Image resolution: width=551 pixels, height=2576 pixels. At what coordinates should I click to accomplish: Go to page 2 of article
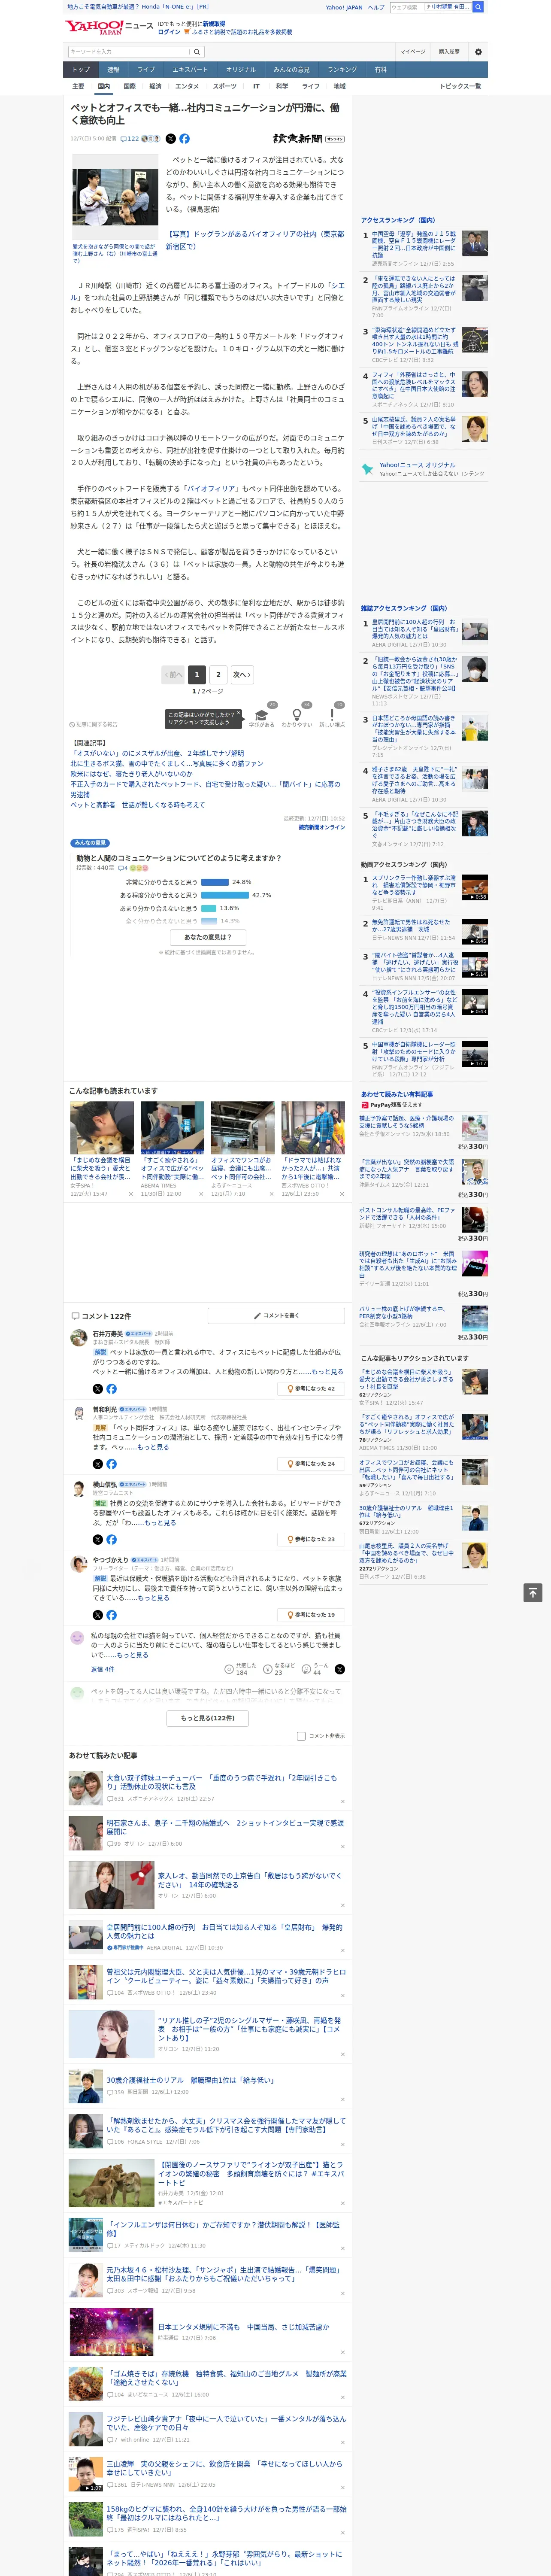(218, 674)
